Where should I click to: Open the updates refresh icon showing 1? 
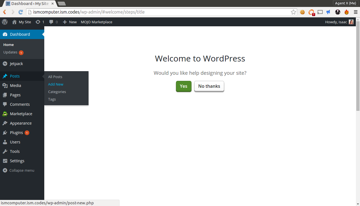point(38,22)
